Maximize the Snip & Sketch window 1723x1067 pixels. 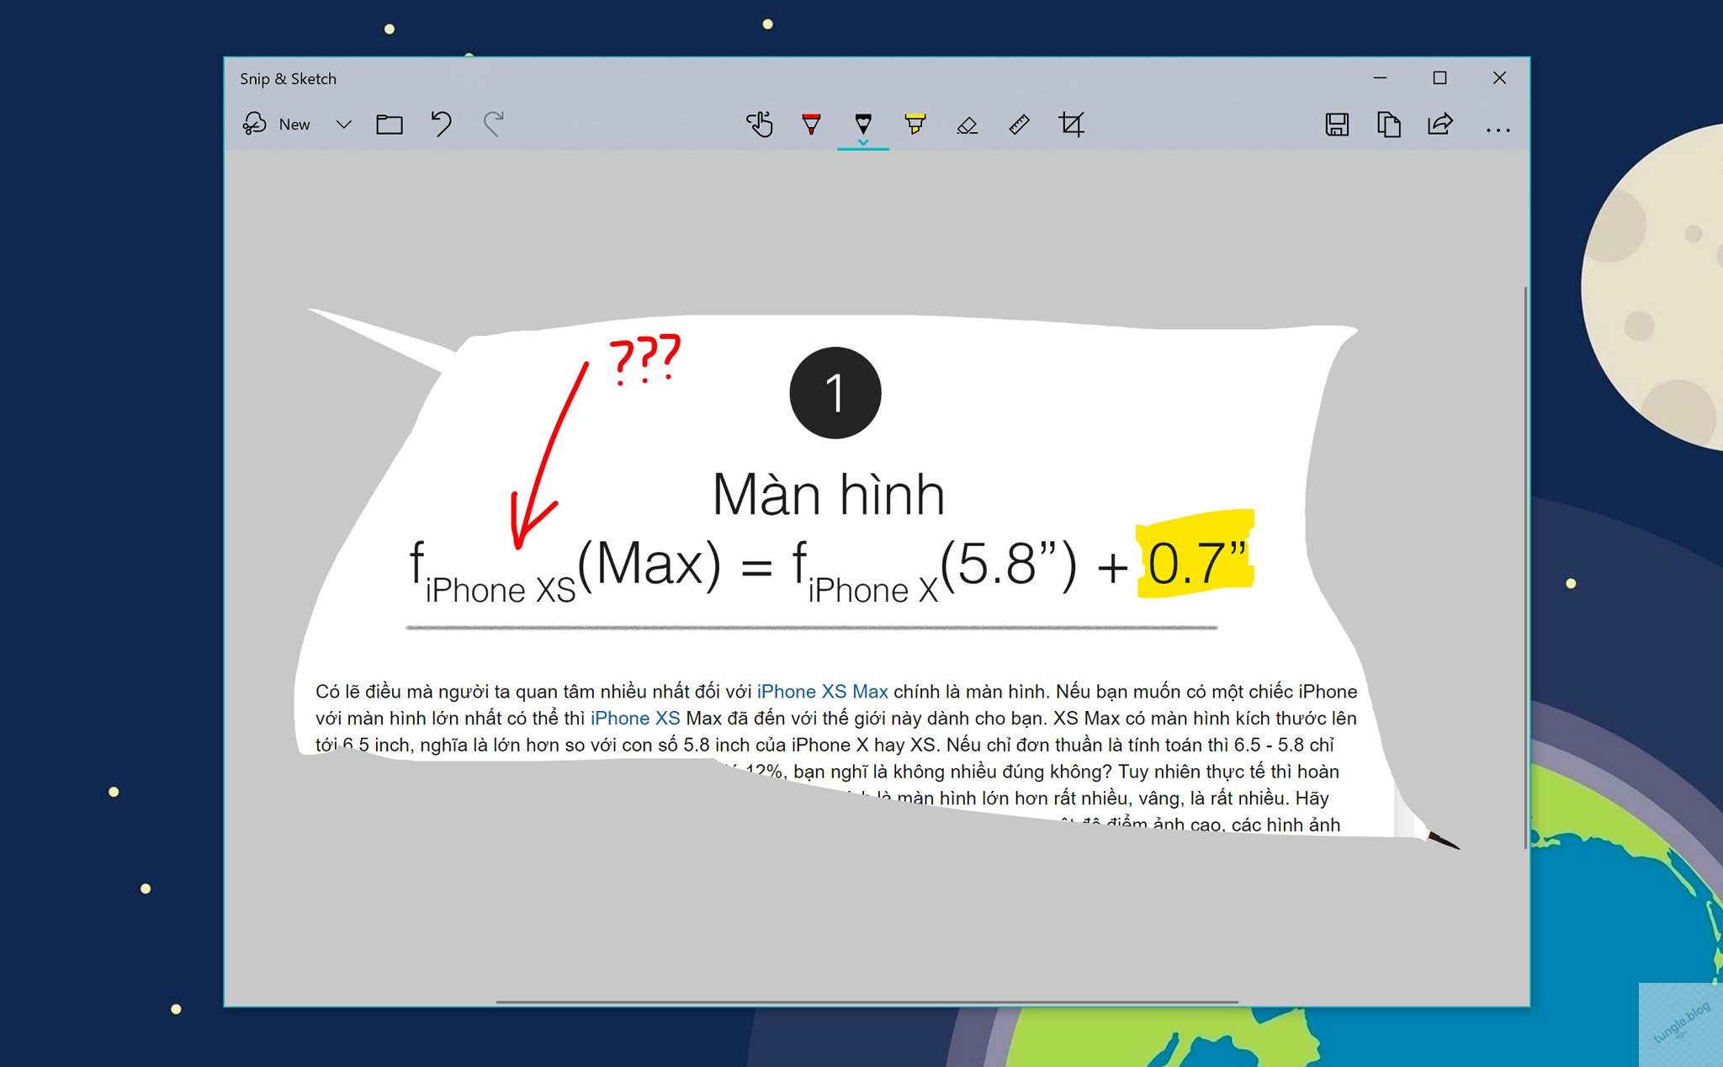coord(1439,77)
